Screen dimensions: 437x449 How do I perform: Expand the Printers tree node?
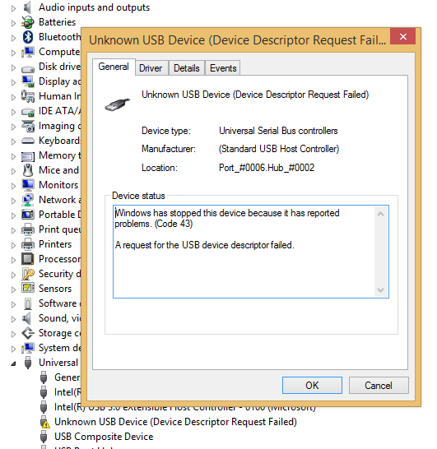13,245
